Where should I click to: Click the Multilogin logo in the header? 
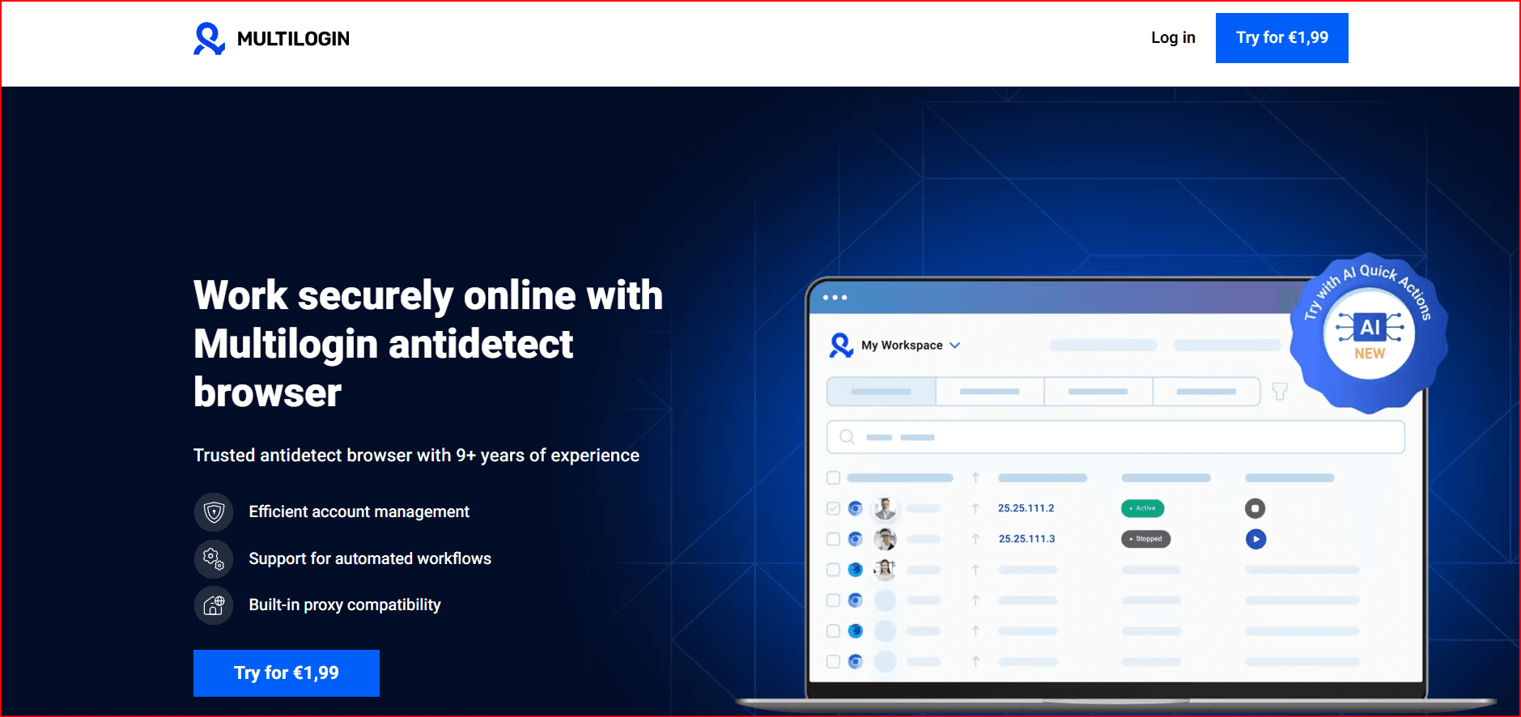(x=271, y=38)
